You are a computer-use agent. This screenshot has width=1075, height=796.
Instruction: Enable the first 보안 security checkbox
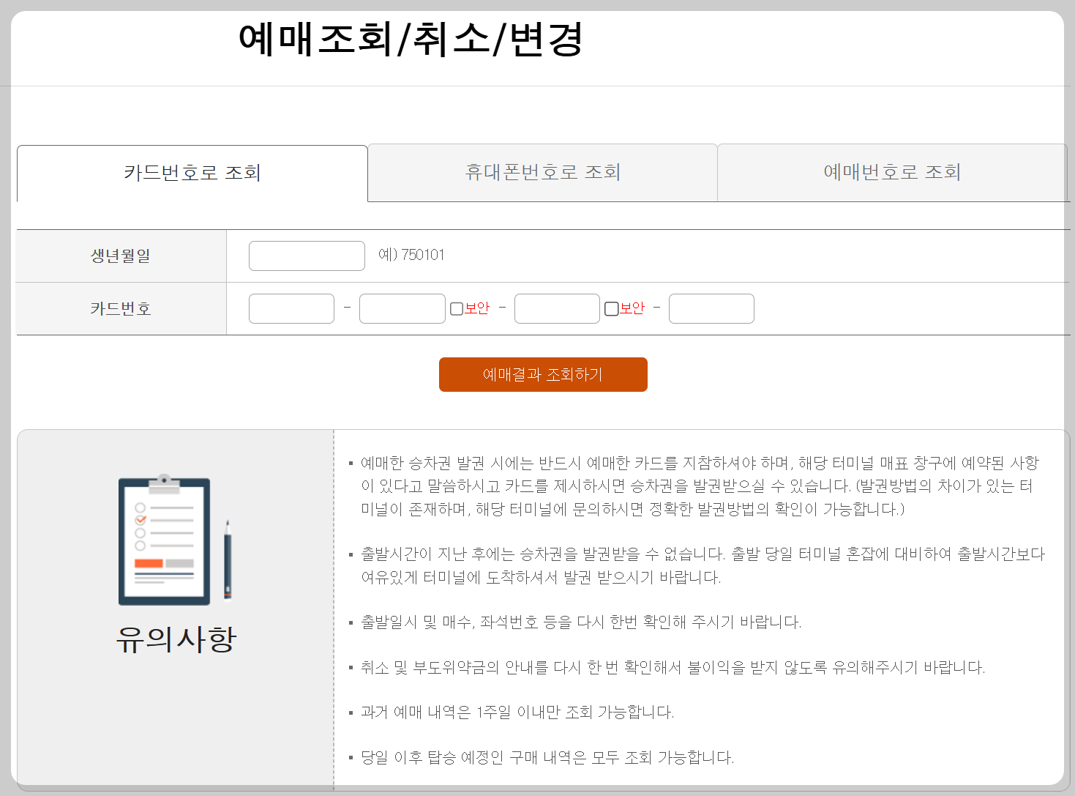pyautogui.click(x=455, y=308)
